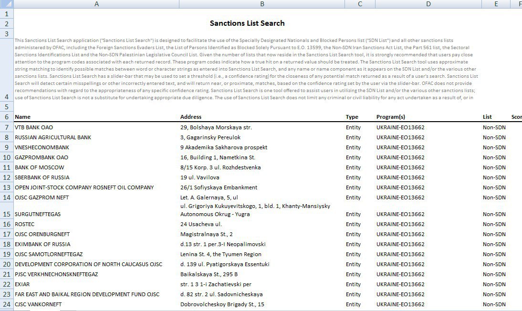Click UKRAINE-EO13662 program cell for SBERBANK row
This screenshot has width=522, height=311.
tap(428, 177)
